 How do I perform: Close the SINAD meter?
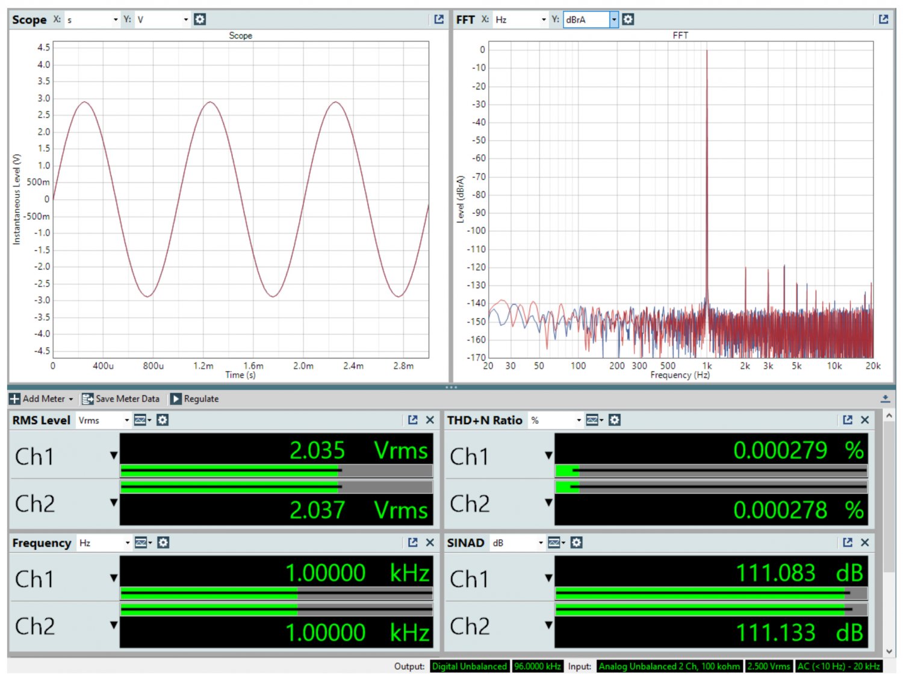[x=865, y=543]
